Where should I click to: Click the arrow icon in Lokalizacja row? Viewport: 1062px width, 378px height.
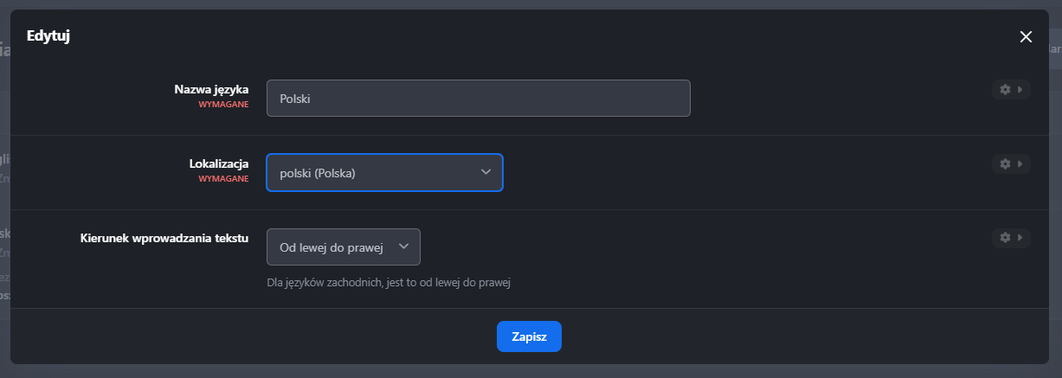tap(1020, 163)
